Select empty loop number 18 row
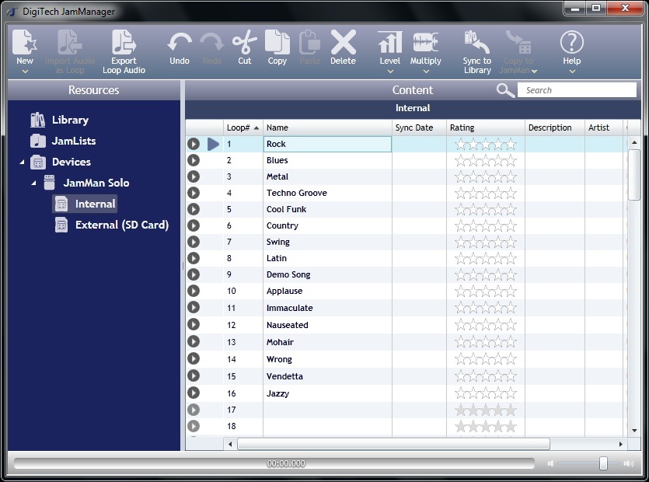 (406, 426)
